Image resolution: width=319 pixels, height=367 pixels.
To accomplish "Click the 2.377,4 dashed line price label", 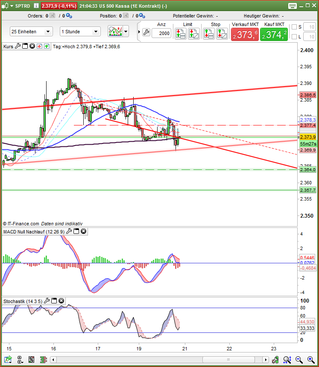I will coord(308,125).
